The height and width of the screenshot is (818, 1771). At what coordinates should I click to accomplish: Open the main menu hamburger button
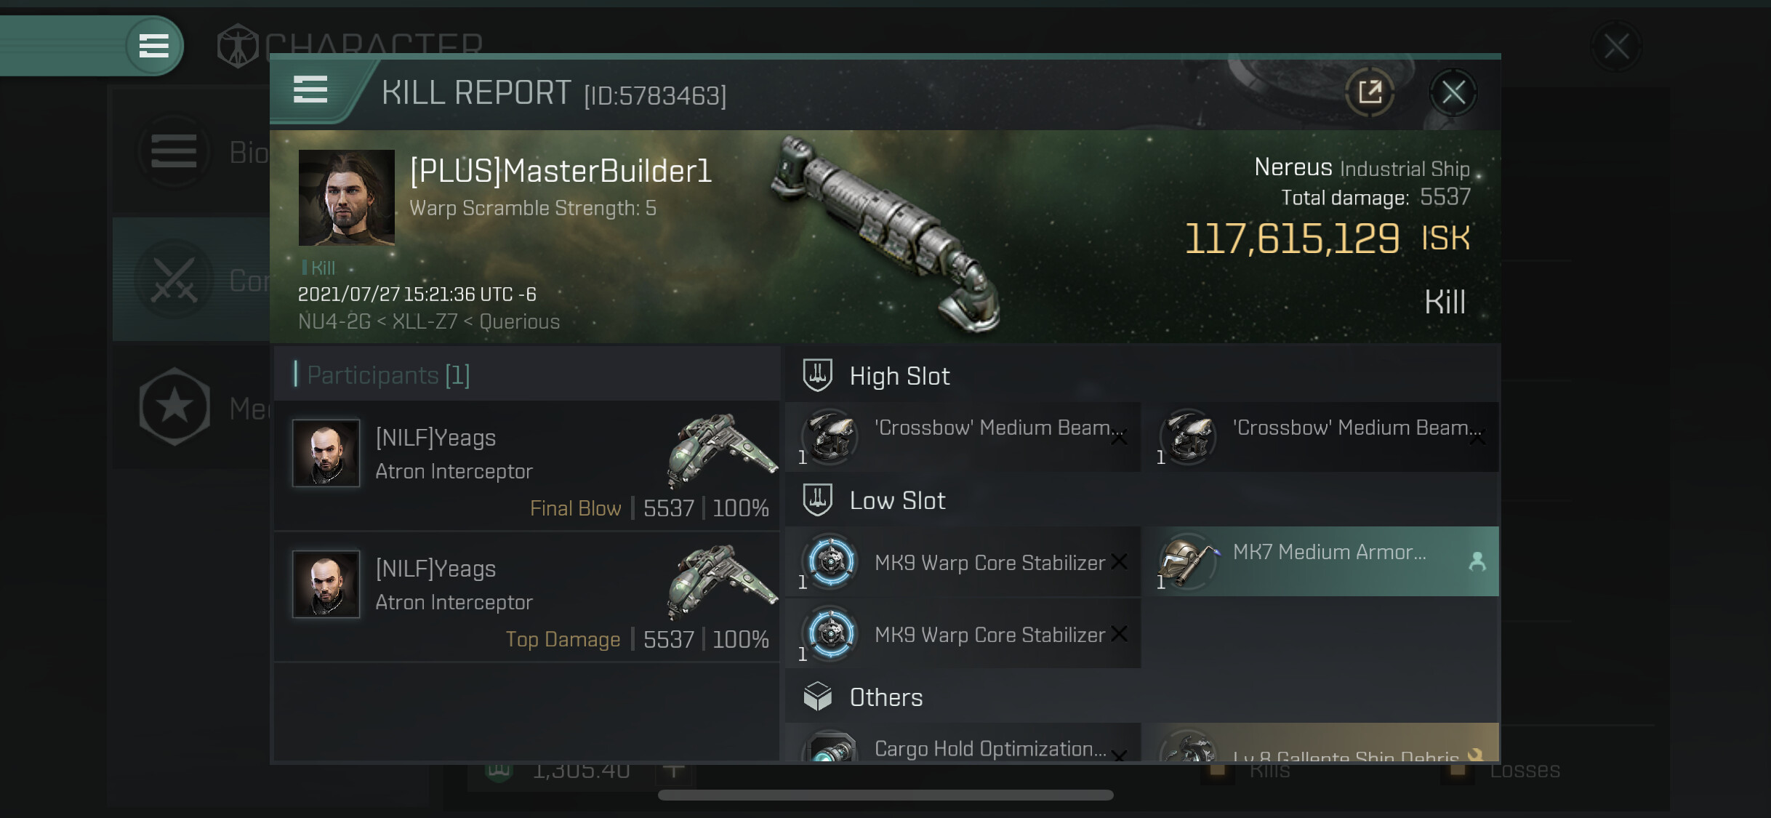(153, 46)
